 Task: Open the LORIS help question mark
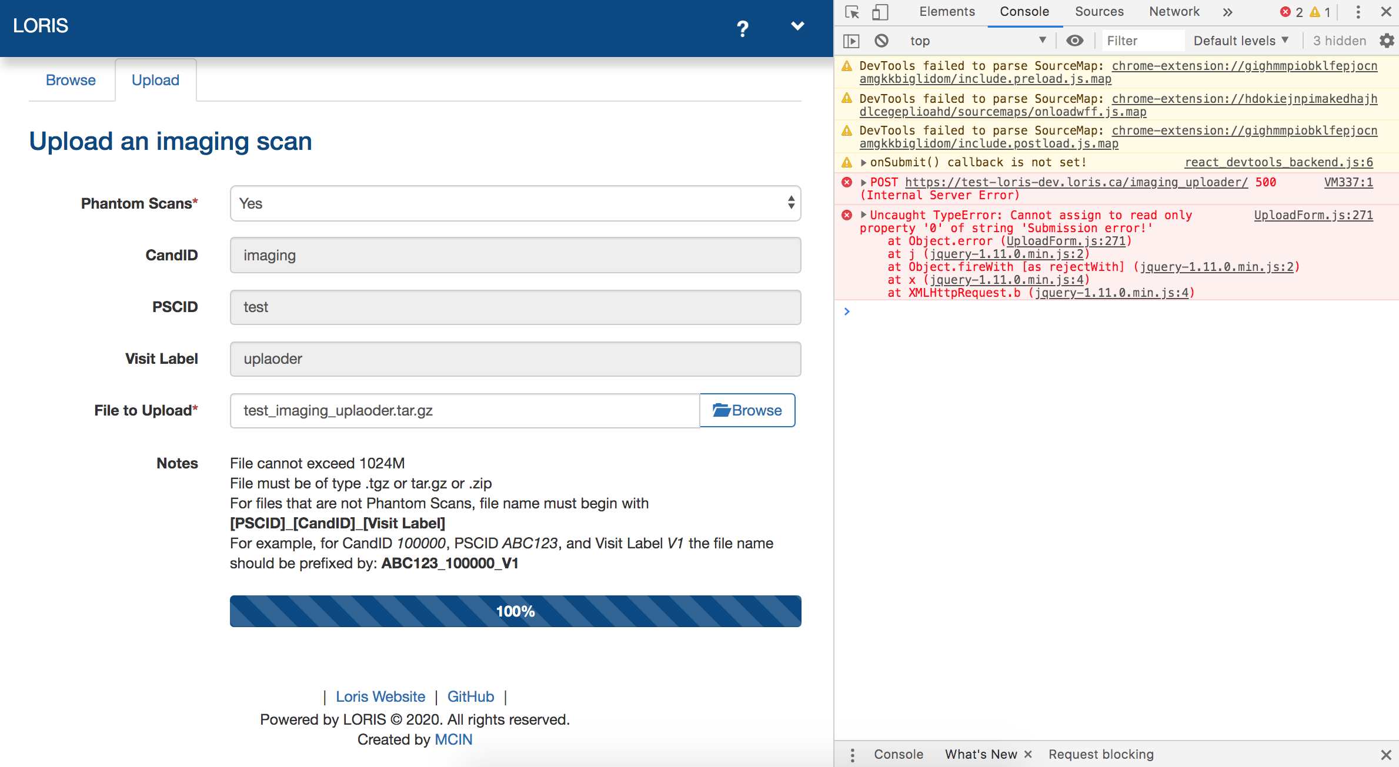click(743, 28)
